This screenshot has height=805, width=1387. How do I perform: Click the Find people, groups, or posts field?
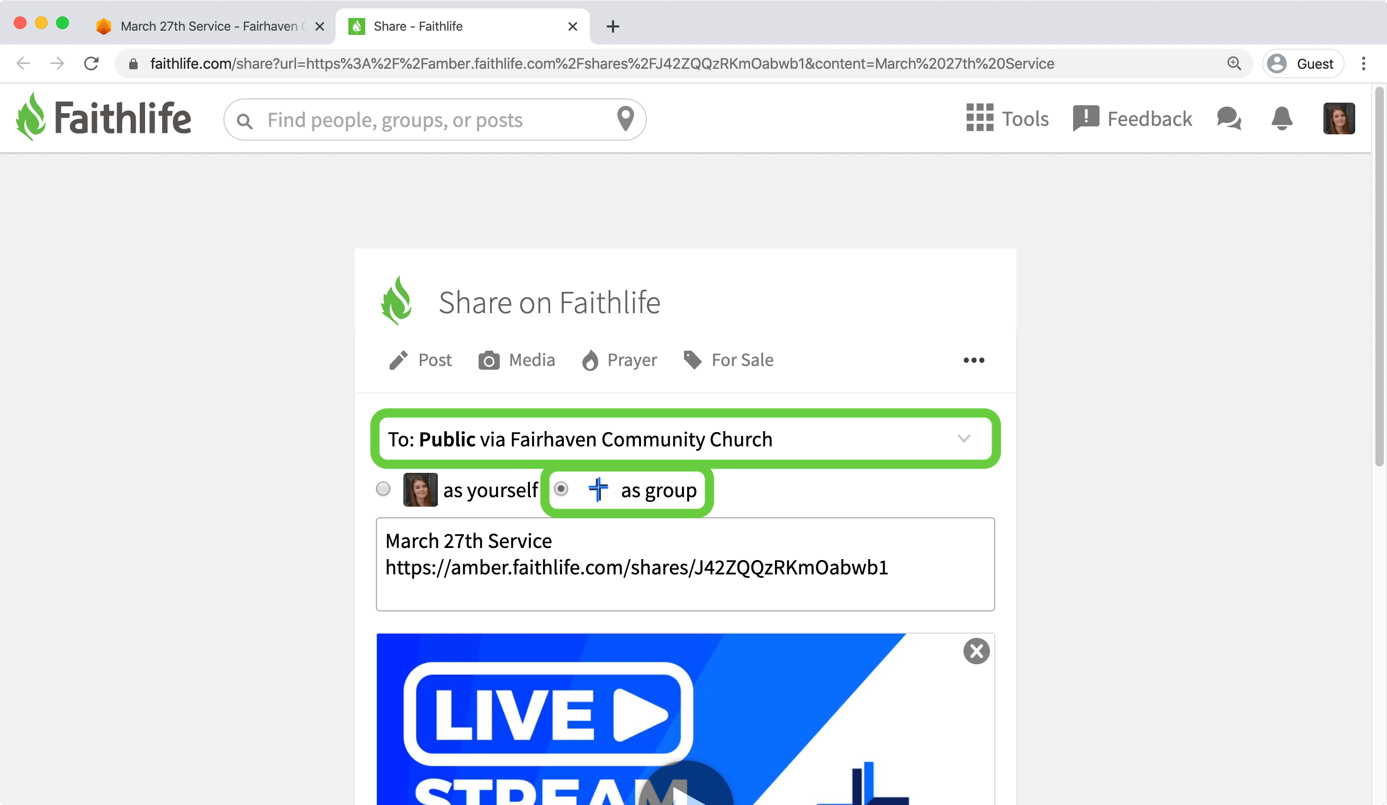tap(435, 120)
